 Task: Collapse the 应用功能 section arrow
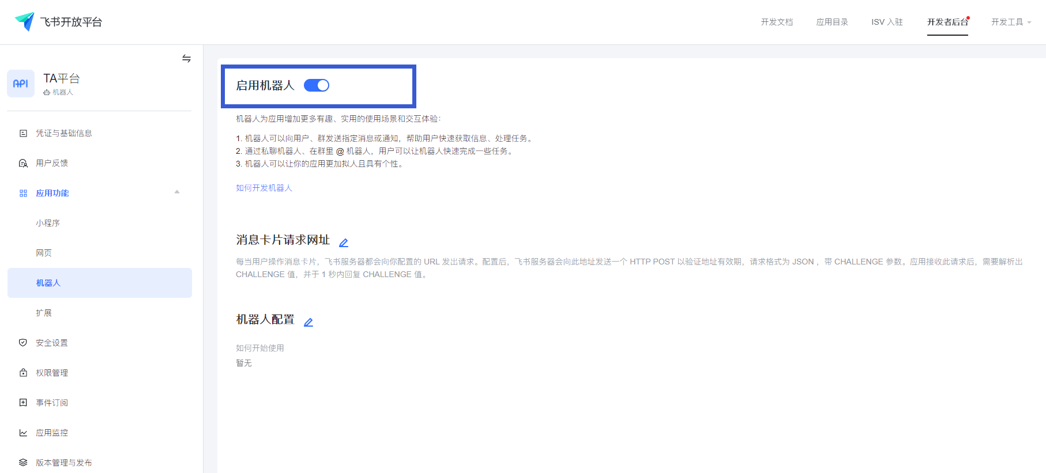pyautogui.click(x=177, y=192)
